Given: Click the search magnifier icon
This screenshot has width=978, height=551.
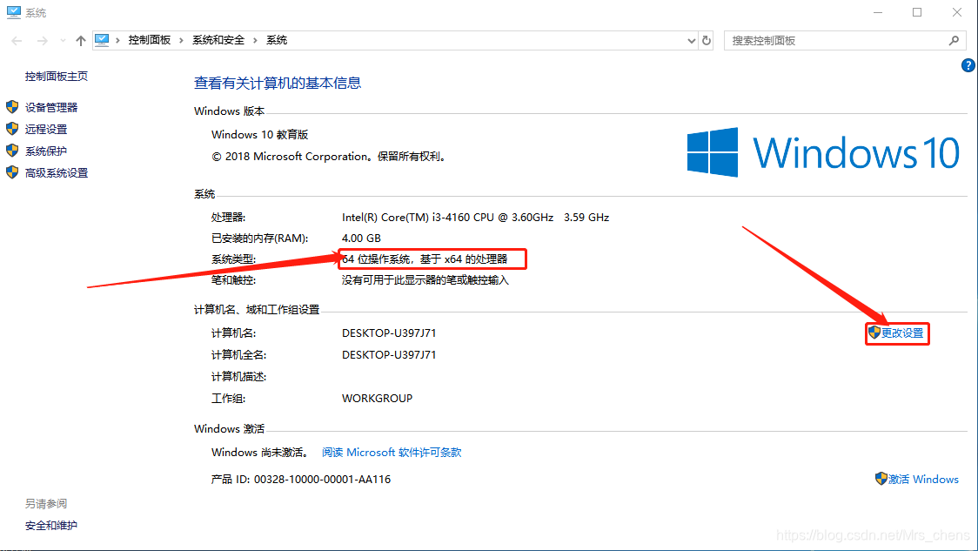Looking at the screenshot, I should pos(954,41).
